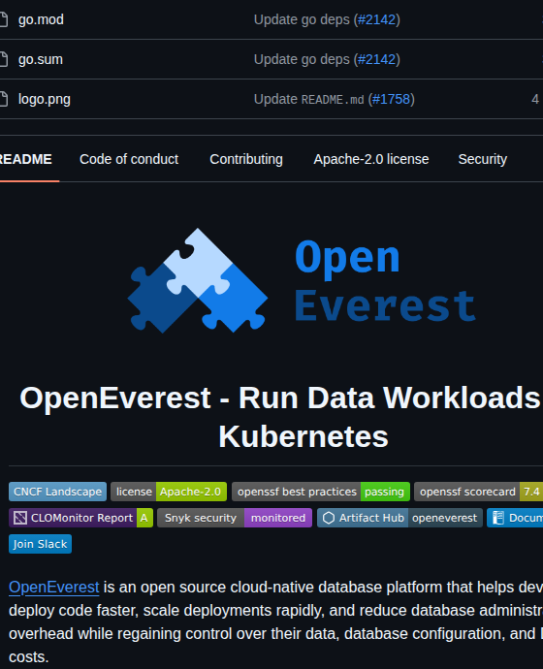Open 'Update README.md' commit message
Screen dimensions: 543x669
coord(308,99)
